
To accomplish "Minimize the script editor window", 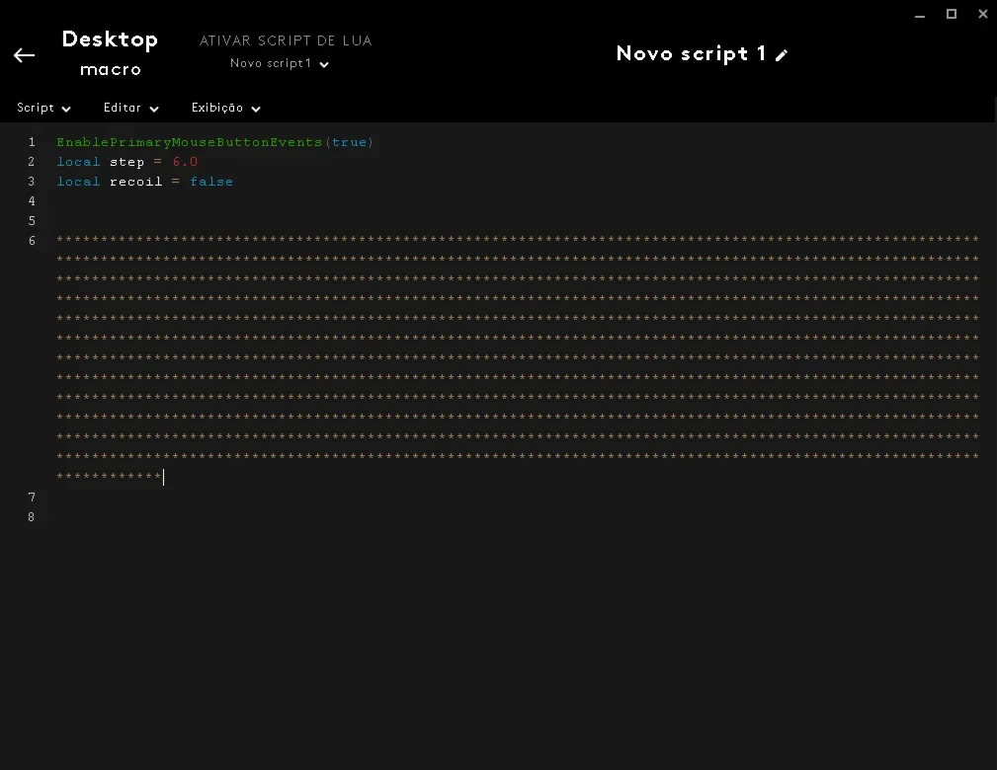I will pyautogui.click(x=919, y=15).
